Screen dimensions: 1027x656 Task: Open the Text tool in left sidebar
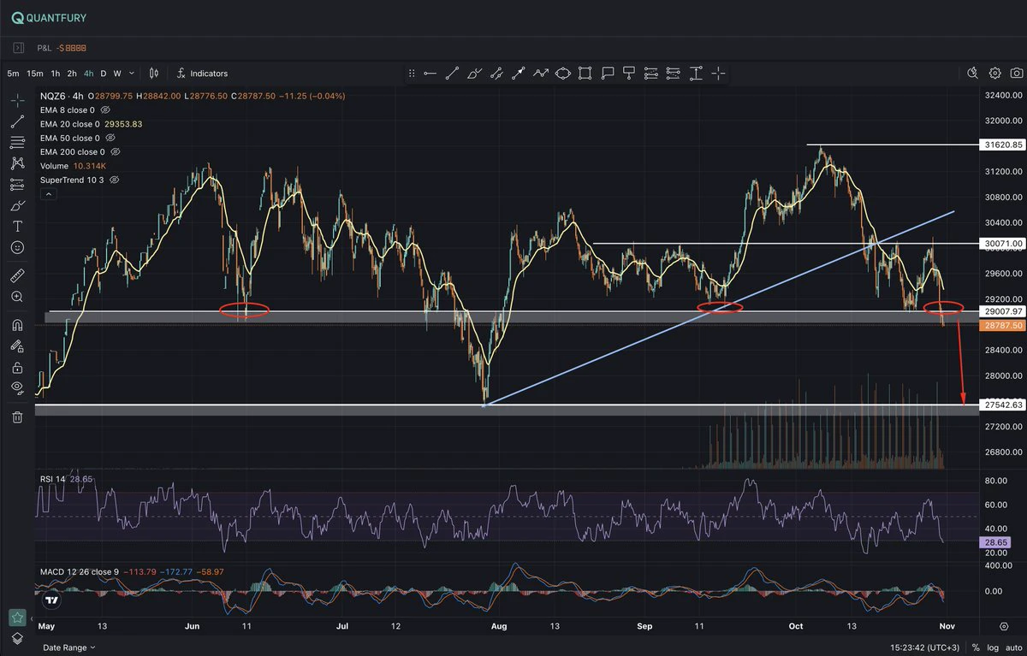pos(17,227)
